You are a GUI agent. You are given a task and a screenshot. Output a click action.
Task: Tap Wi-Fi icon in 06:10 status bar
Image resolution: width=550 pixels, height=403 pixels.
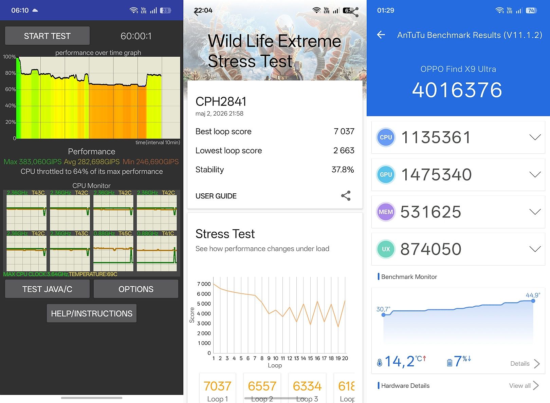[134, 11]
